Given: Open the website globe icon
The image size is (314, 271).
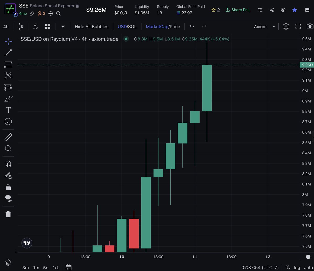Looking at the screenshot, I should coord(51,13).
